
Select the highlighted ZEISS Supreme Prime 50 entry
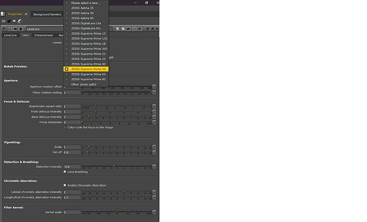click(86, 69)
